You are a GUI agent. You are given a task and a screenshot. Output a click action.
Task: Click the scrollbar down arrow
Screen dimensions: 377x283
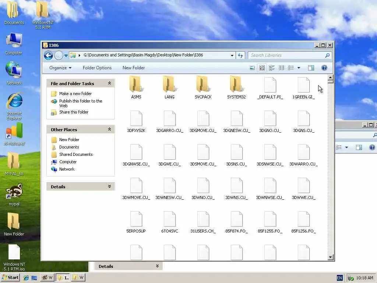coord(330,257)
